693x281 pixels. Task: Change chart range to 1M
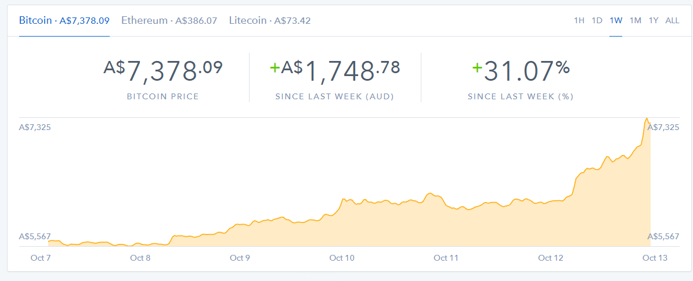(636, 20)
